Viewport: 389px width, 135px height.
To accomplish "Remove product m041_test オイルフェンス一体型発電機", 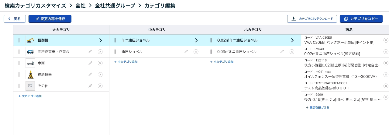I will (386, 74).
